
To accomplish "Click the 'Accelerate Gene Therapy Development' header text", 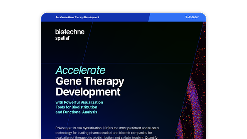I will [77, 17].
